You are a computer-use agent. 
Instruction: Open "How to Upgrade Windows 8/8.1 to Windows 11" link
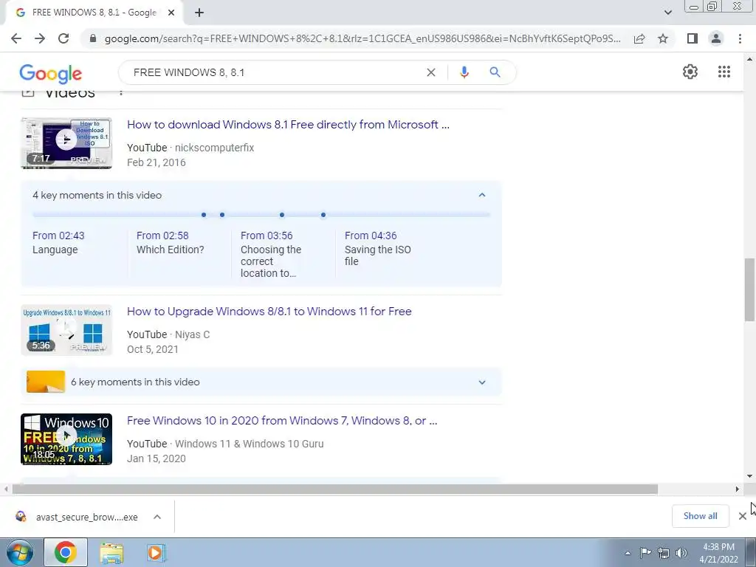point(269,312)
